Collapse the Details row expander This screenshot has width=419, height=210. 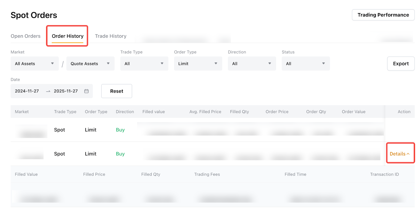click(x=400, y=154)
